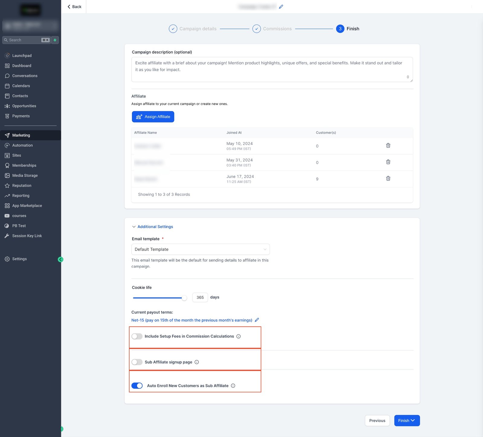This screenshot has height=437, width=483.
Task: Open the Finish button dropdown
Action: [413, 420]
